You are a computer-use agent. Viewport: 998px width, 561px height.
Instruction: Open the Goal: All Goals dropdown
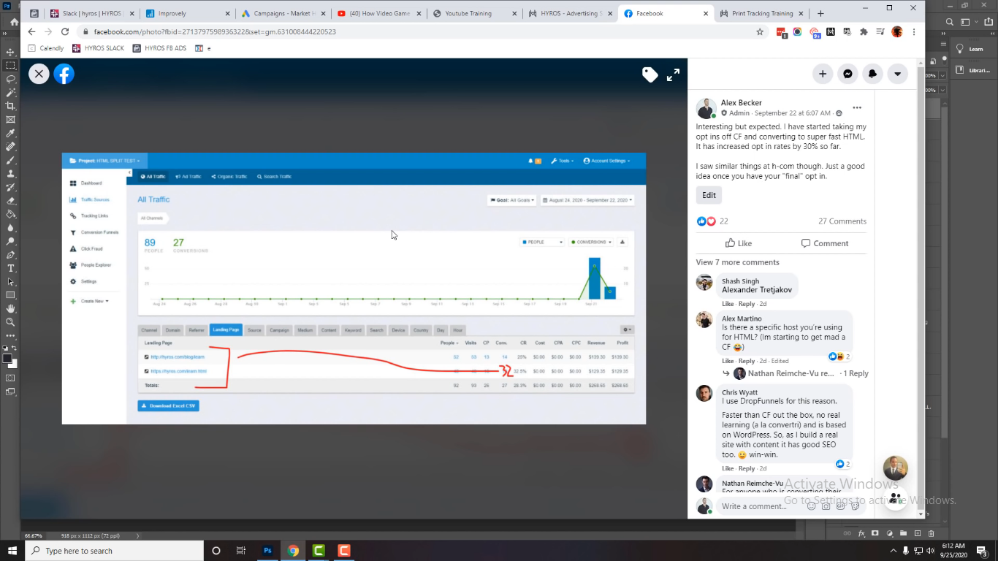click(511, 199)
